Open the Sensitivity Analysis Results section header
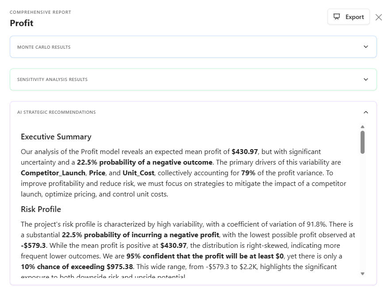 (52, 80)
